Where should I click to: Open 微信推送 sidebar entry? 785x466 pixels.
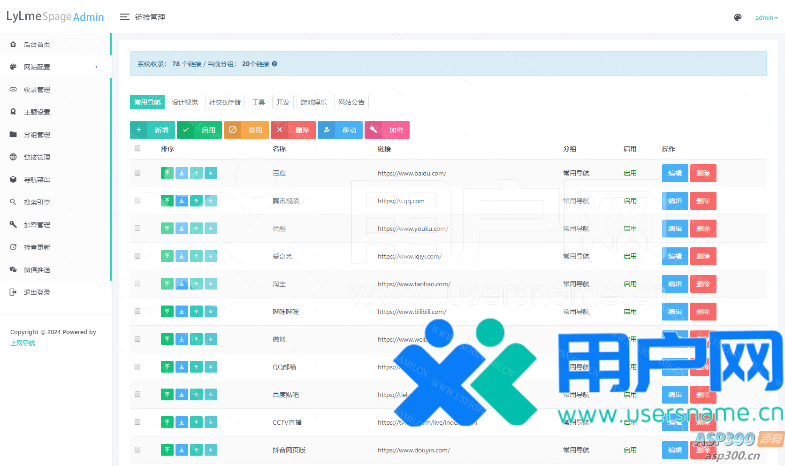click(55, 270)
